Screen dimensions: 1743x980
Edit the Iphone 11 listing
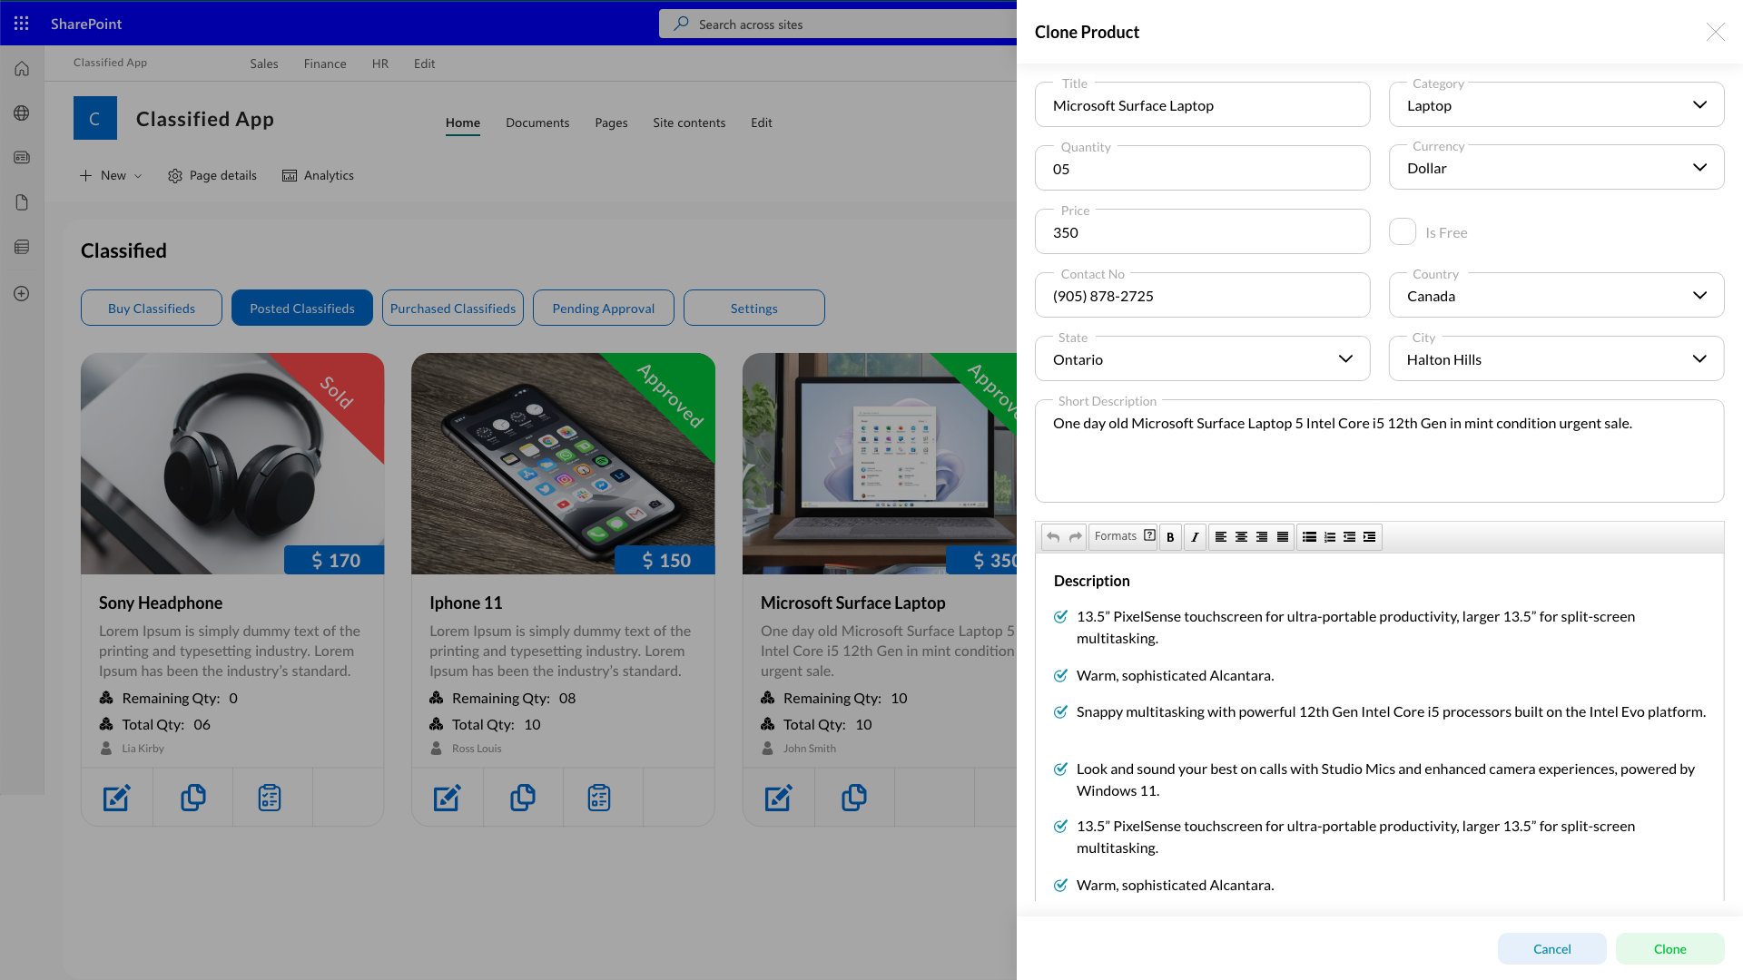(447, 798)
